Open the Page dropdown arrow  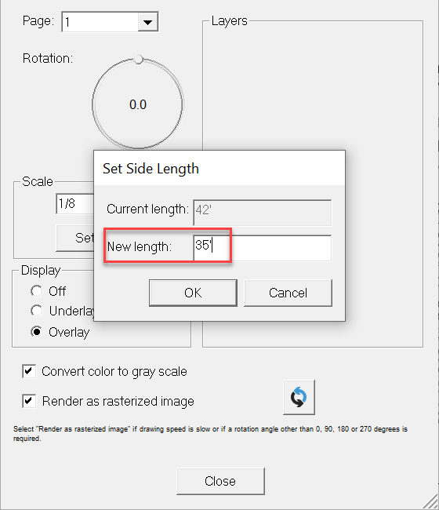147,22
